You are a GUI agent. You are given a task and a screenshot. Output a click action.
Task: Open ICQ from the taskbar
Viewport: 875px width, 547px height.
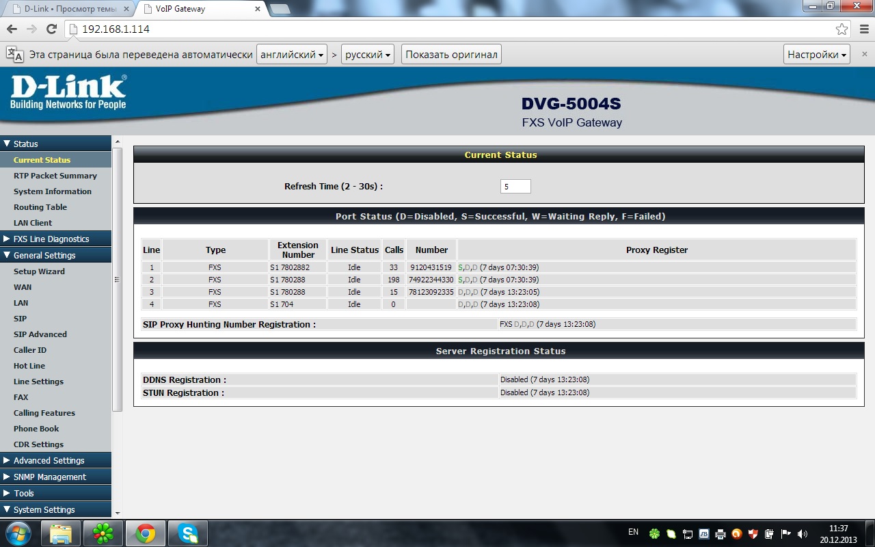(103, 533)
